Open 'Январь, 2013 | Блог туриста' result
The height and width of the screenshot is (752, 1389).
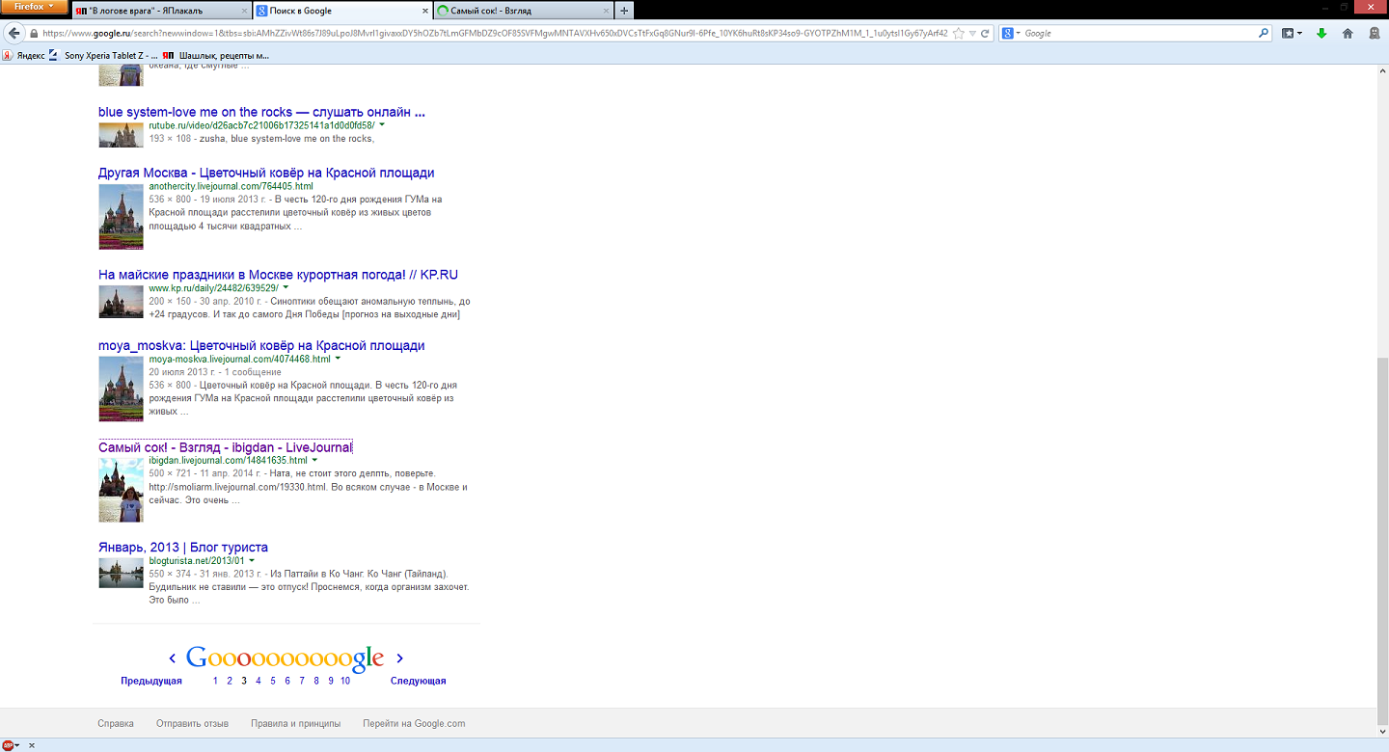pos(183,547)
